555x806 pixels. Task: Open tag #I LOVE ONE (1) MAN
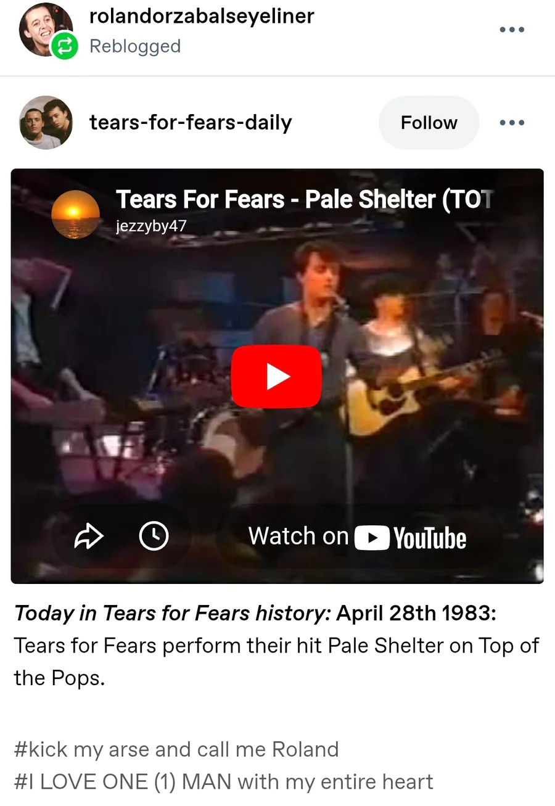(x=223, y=781)
